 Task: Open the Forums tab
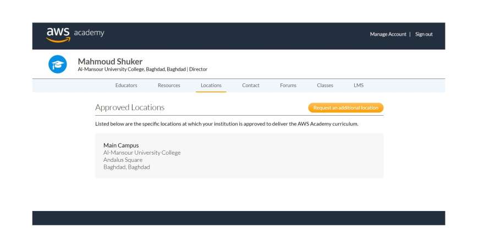pyautogui.click(x=288, y=86)
